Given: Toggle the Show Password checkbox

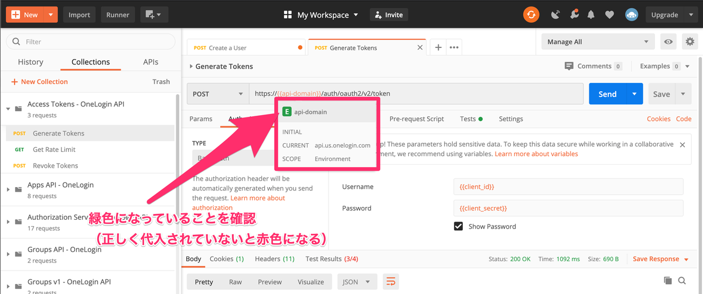Looking at the screenshot, I should pos(459,226).
